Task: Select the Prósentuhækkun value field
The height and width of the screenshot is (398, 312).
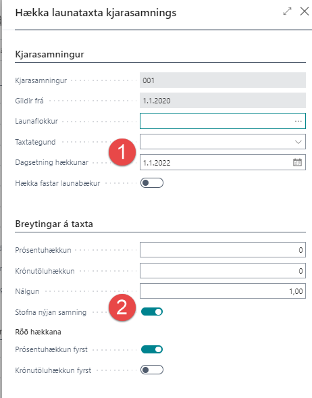Action: (x=223, y=250)
